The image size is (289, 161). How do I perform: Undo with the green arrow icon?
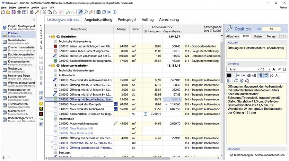pos(68,12)
